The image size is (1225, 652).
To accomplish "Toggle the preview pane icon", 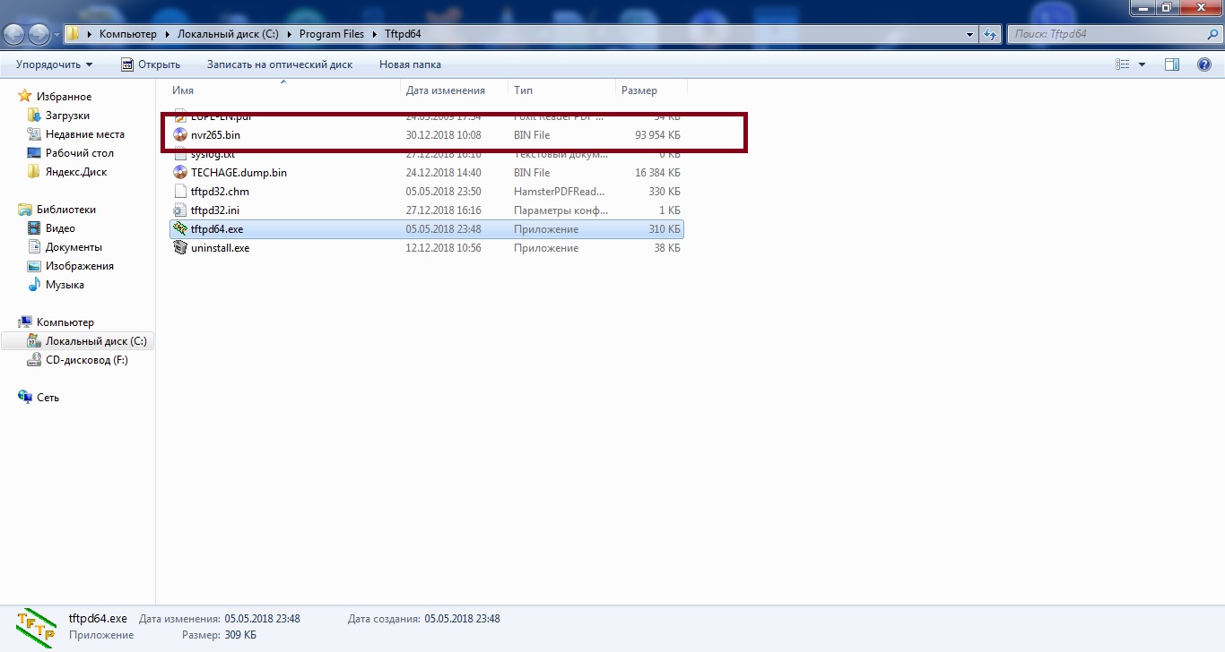I will tap(1171, 64).
